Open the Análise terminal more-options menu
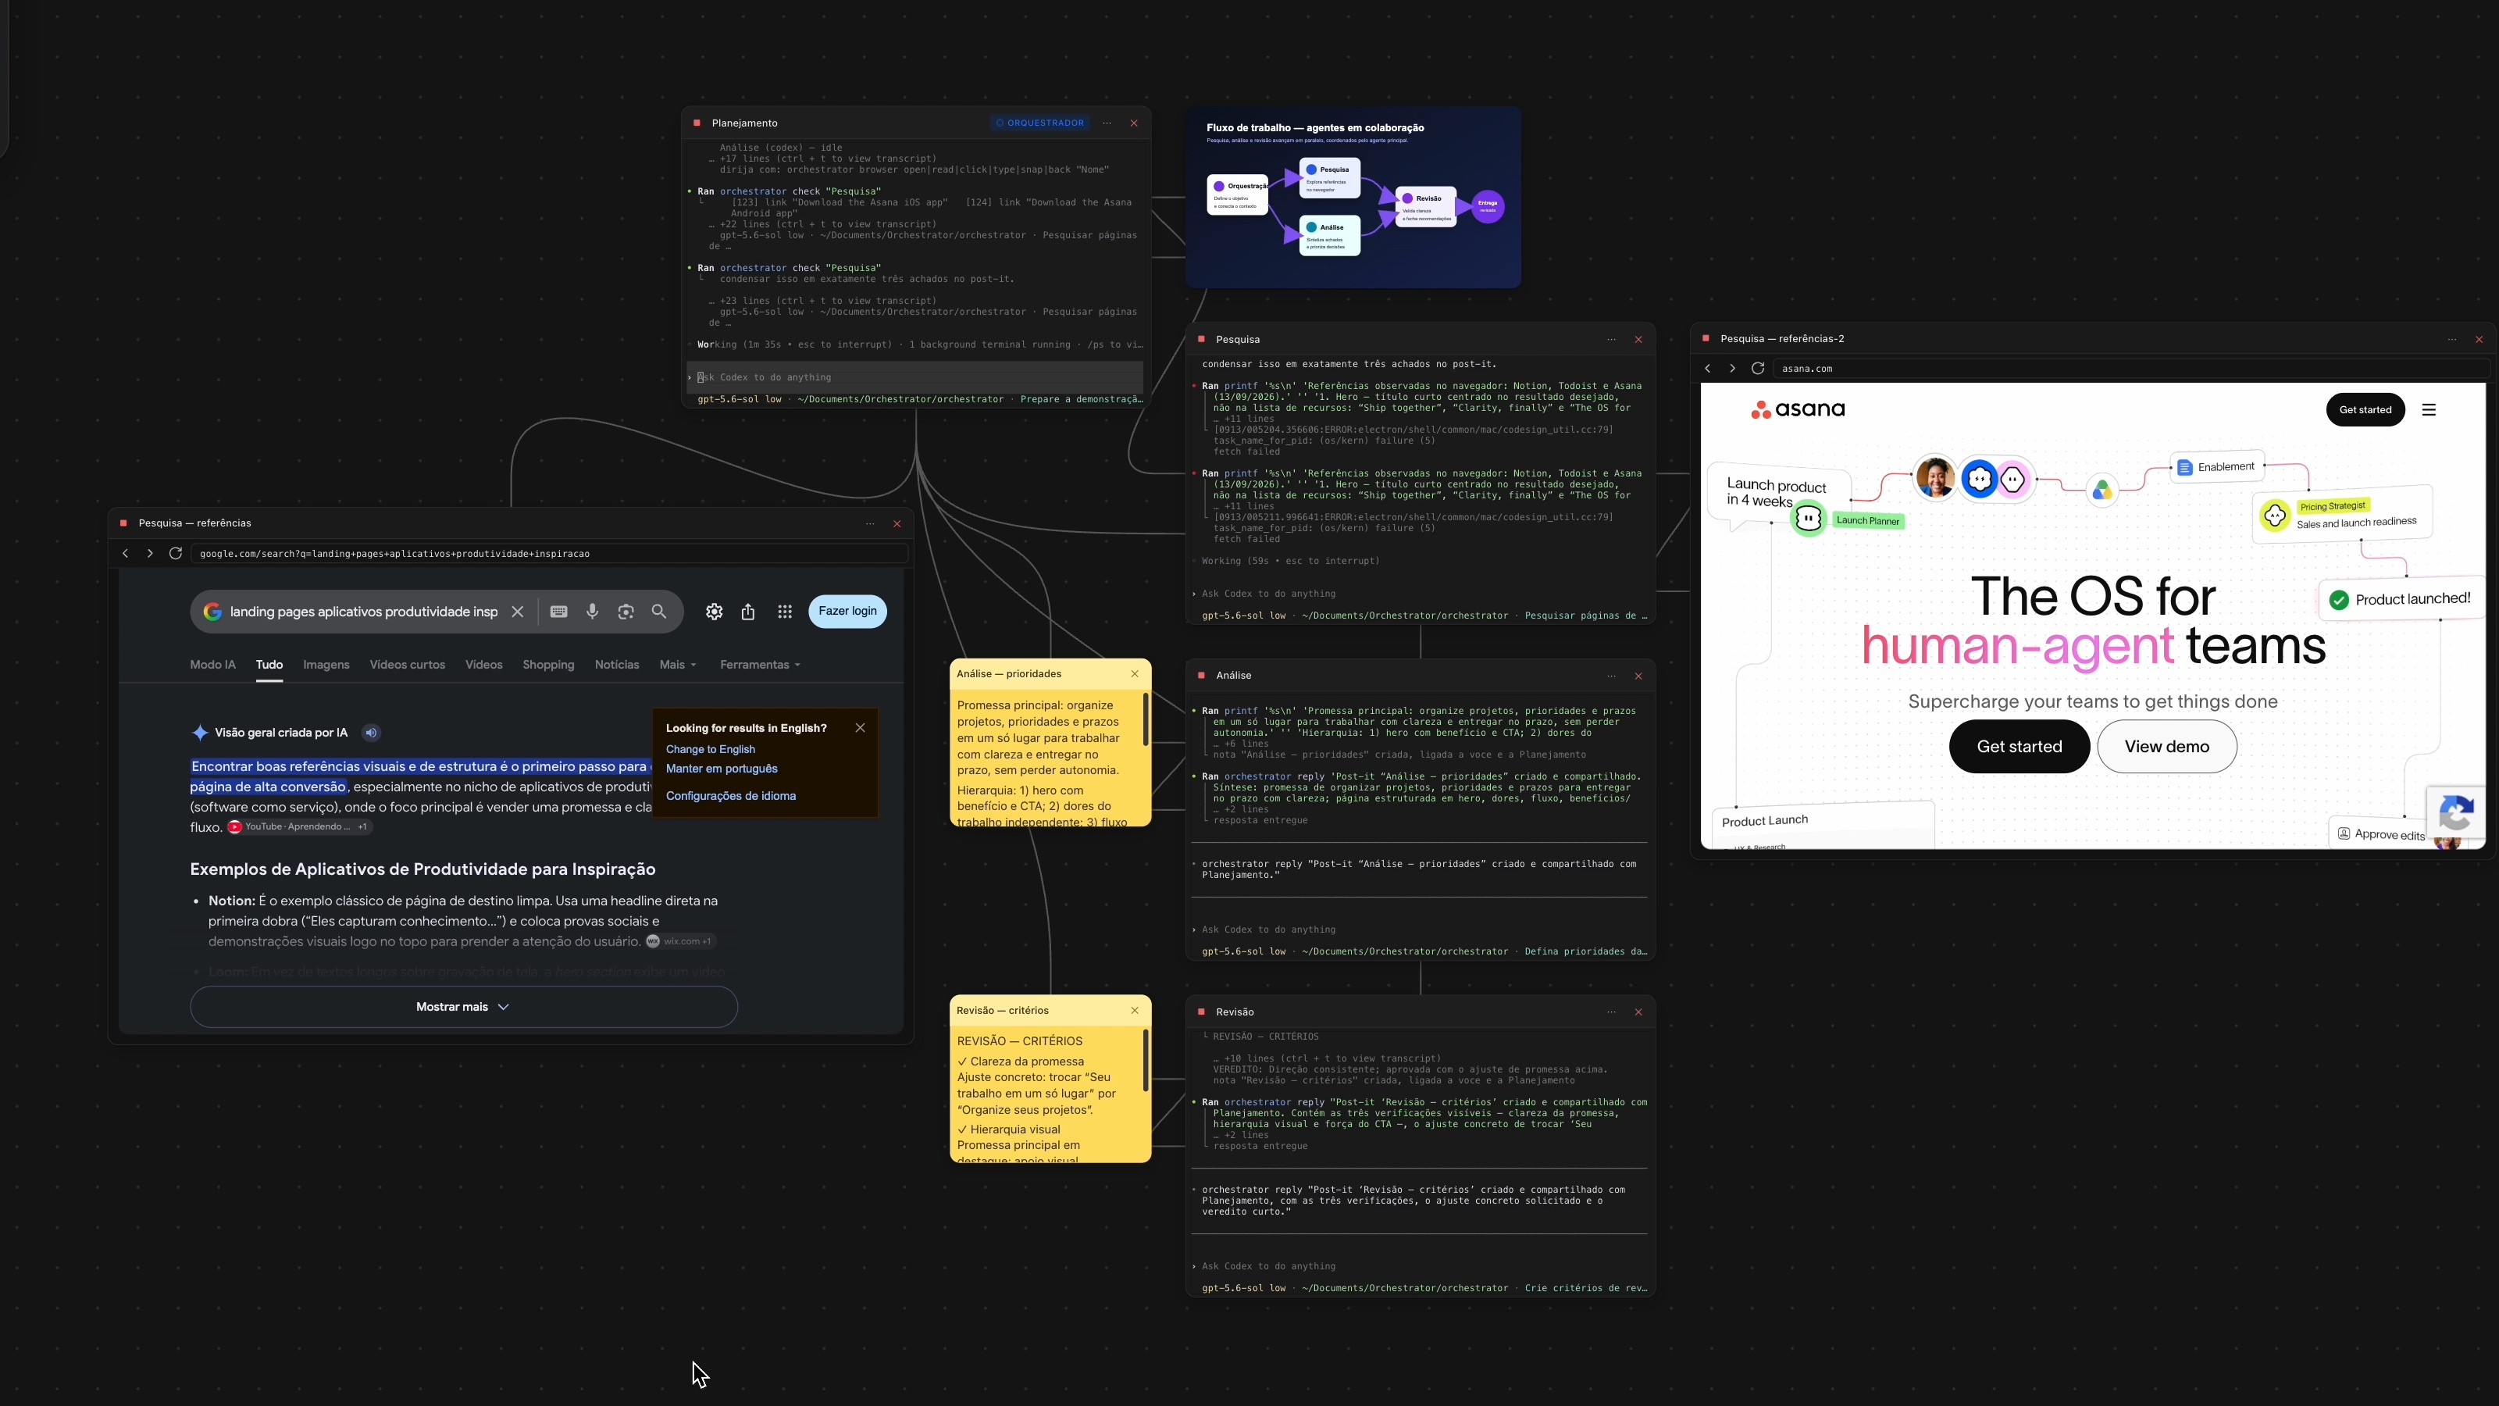 (1611, 676)
